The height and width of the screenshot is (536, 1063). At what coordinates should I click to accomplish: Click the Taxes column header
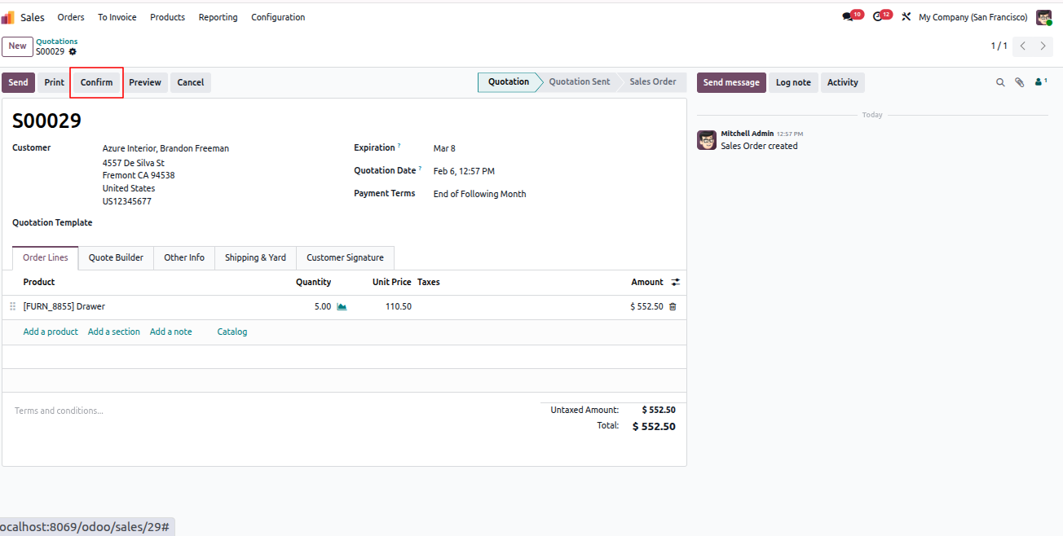(429, 282)
